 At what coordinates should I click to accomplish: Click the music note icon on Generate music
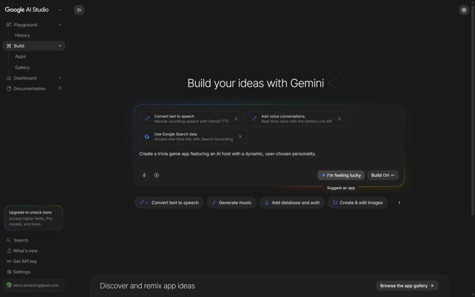214,203
